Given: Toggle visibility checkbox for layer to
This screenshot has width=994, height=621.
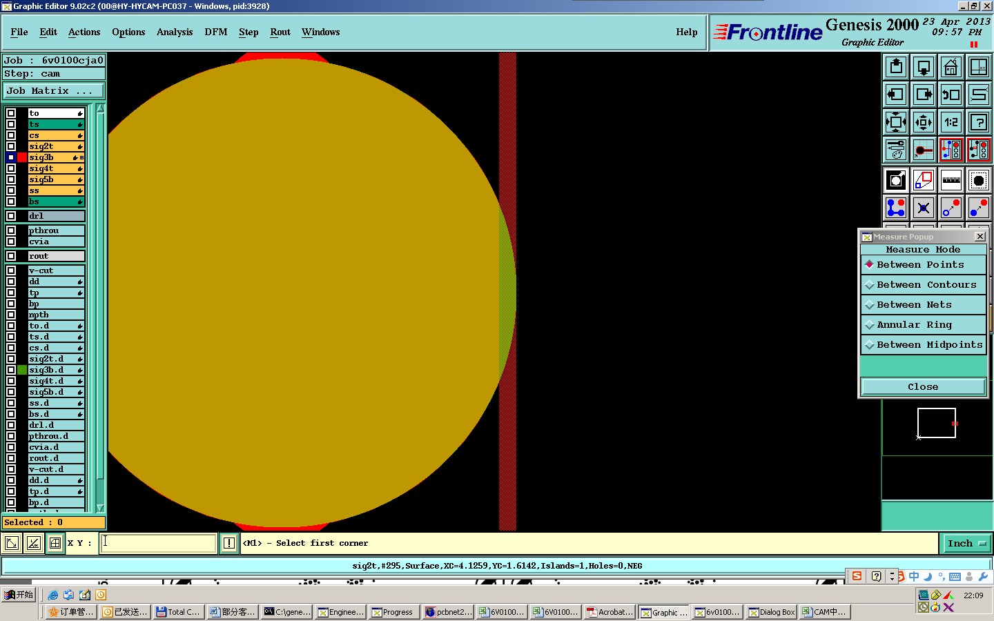Looking at the screenshot, I should click(x=11, y=113).
